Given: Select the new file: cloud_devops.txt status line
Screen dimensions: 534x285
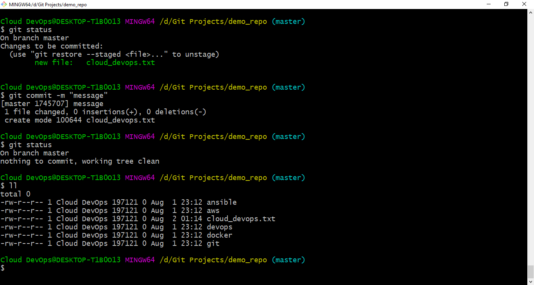Looking at the screenshot, I should point(94,62).
